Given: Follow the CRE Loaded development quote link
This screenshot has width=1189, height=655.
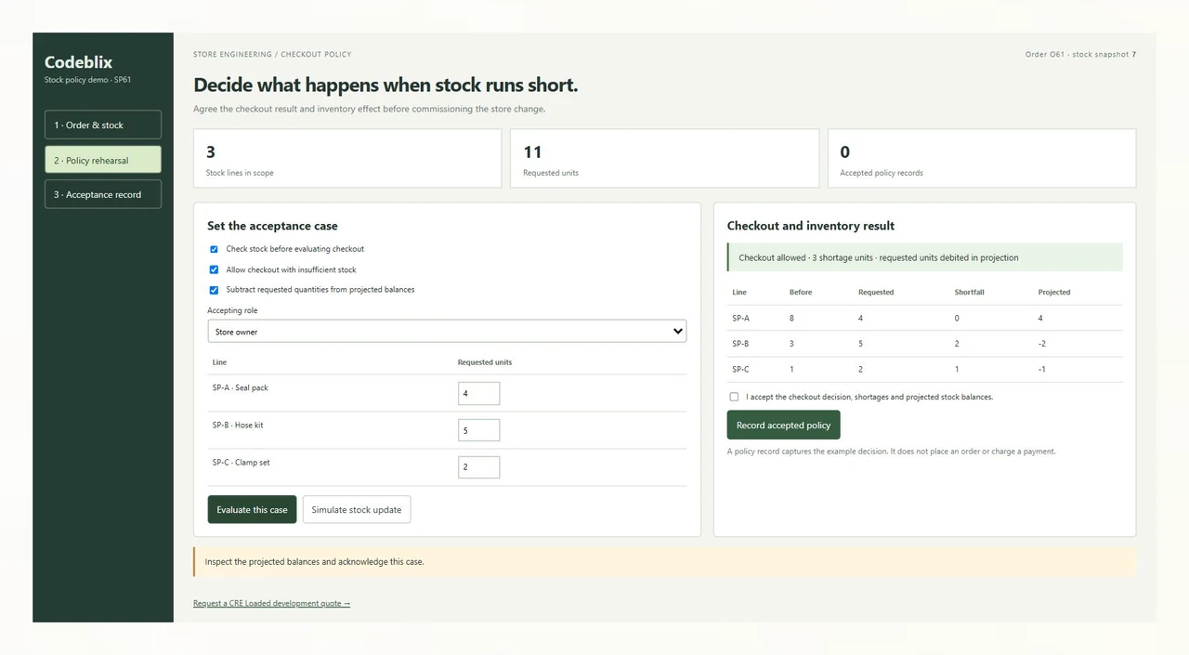Looking at the screenshot, I should (x=271, y=604).
